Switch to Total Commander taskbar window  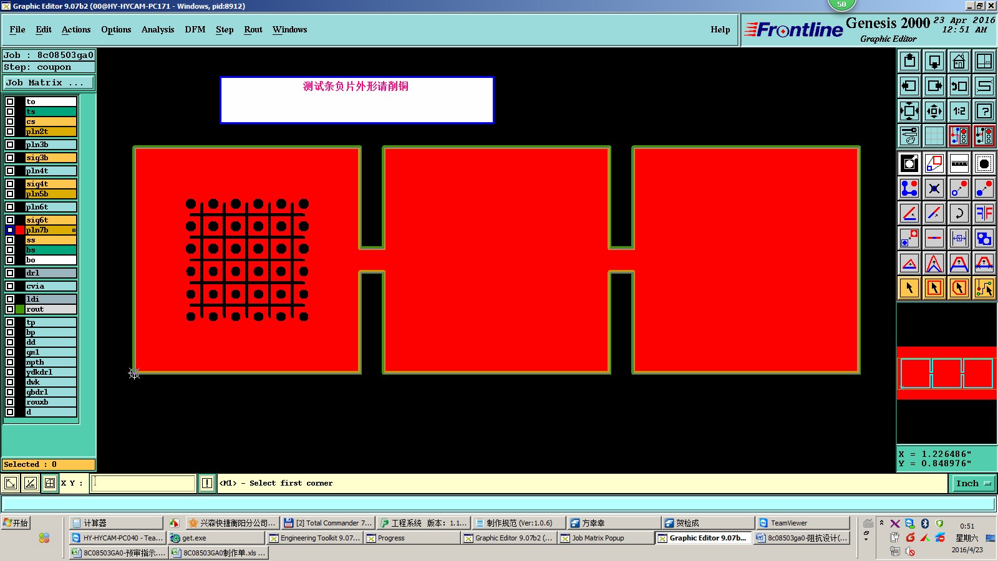tap(327, 523)
